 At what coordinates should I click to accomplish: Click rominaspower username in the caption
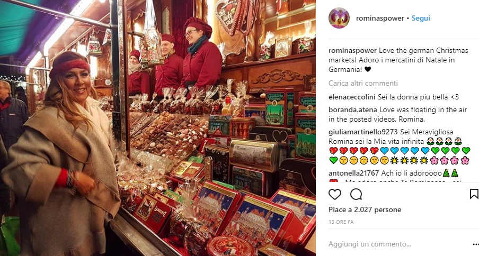click(353, 50)
